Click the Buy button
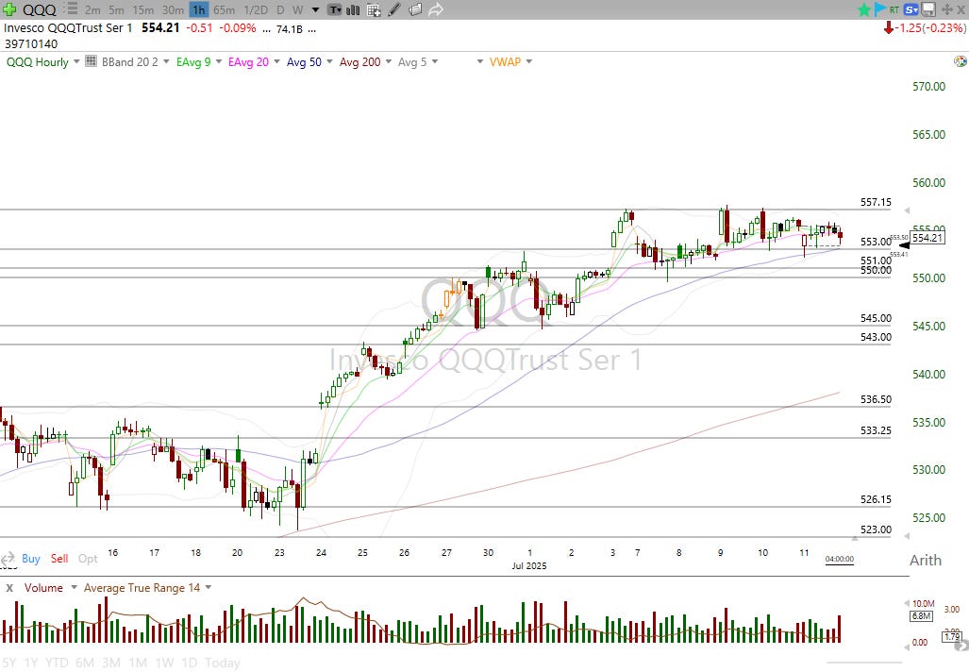Image resolution: width=969 pixels, height=672 pixels. tap(31, 559)
